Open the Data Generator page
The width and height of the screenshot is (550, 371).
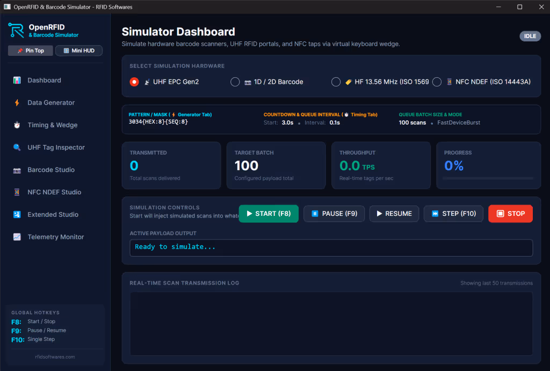pyautogui.click(x=55, y=103)
